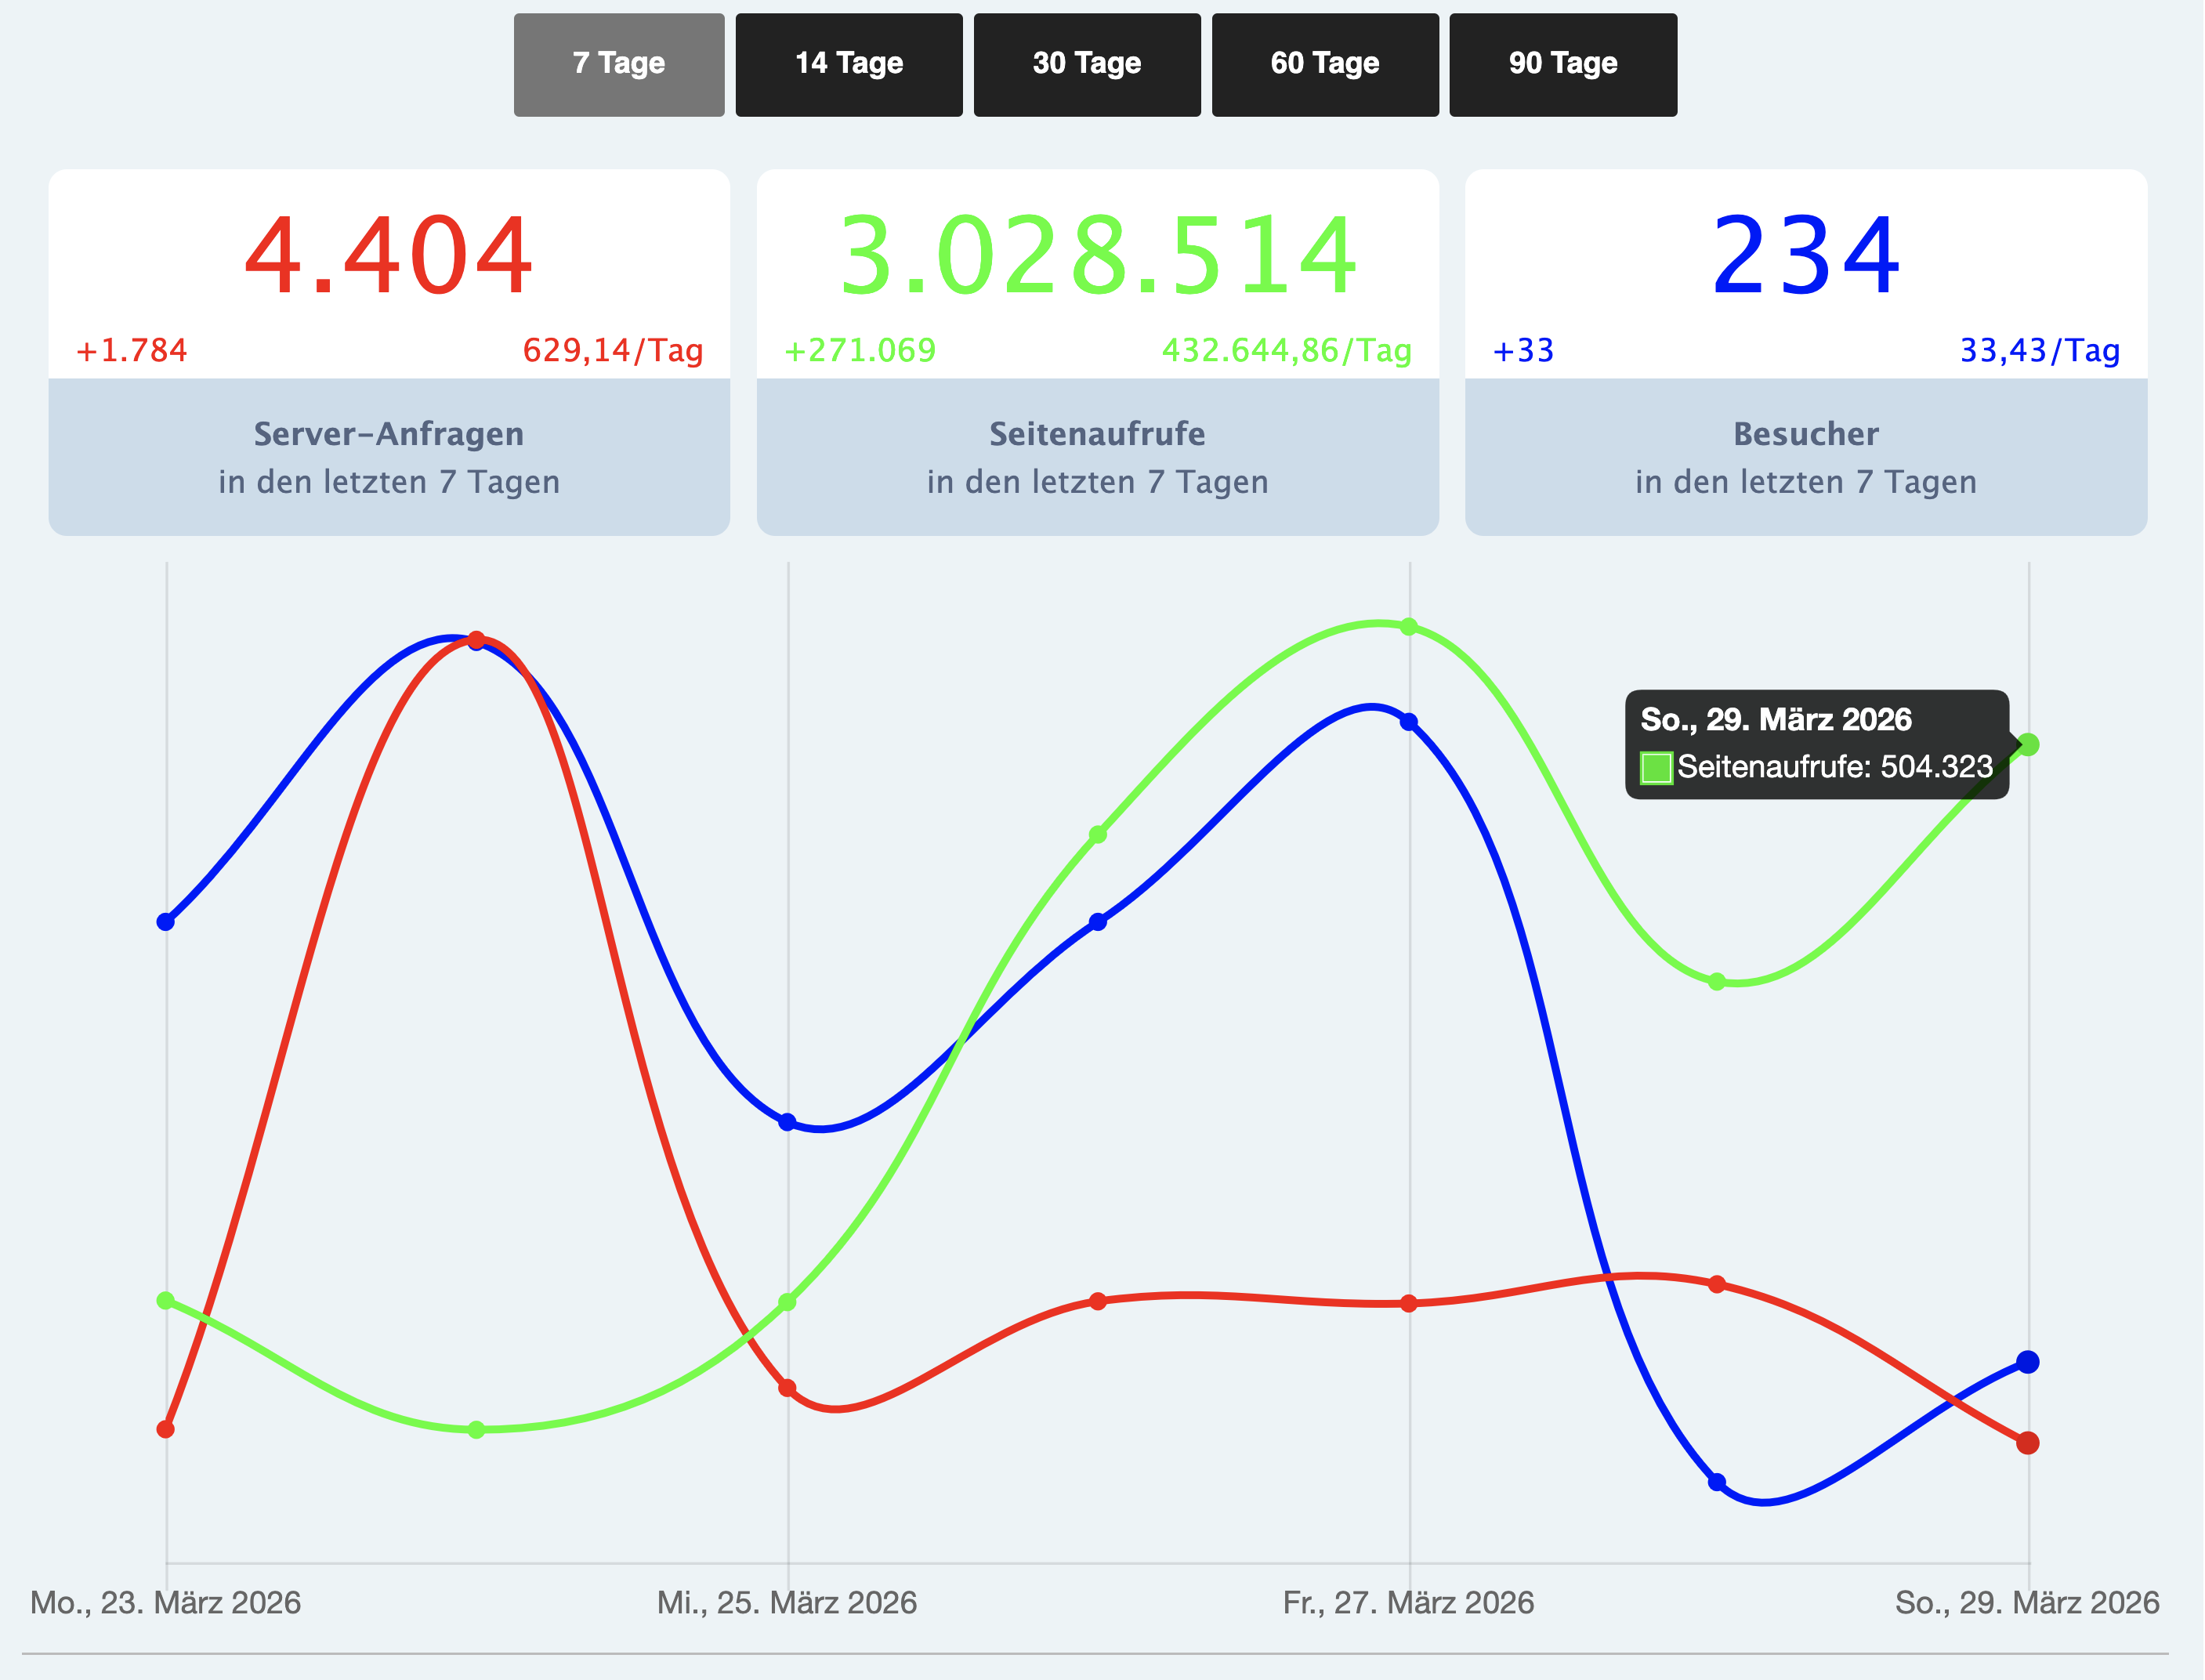Click the blue data point on 25. März

pyautogui.click(x=787, y=1122)
